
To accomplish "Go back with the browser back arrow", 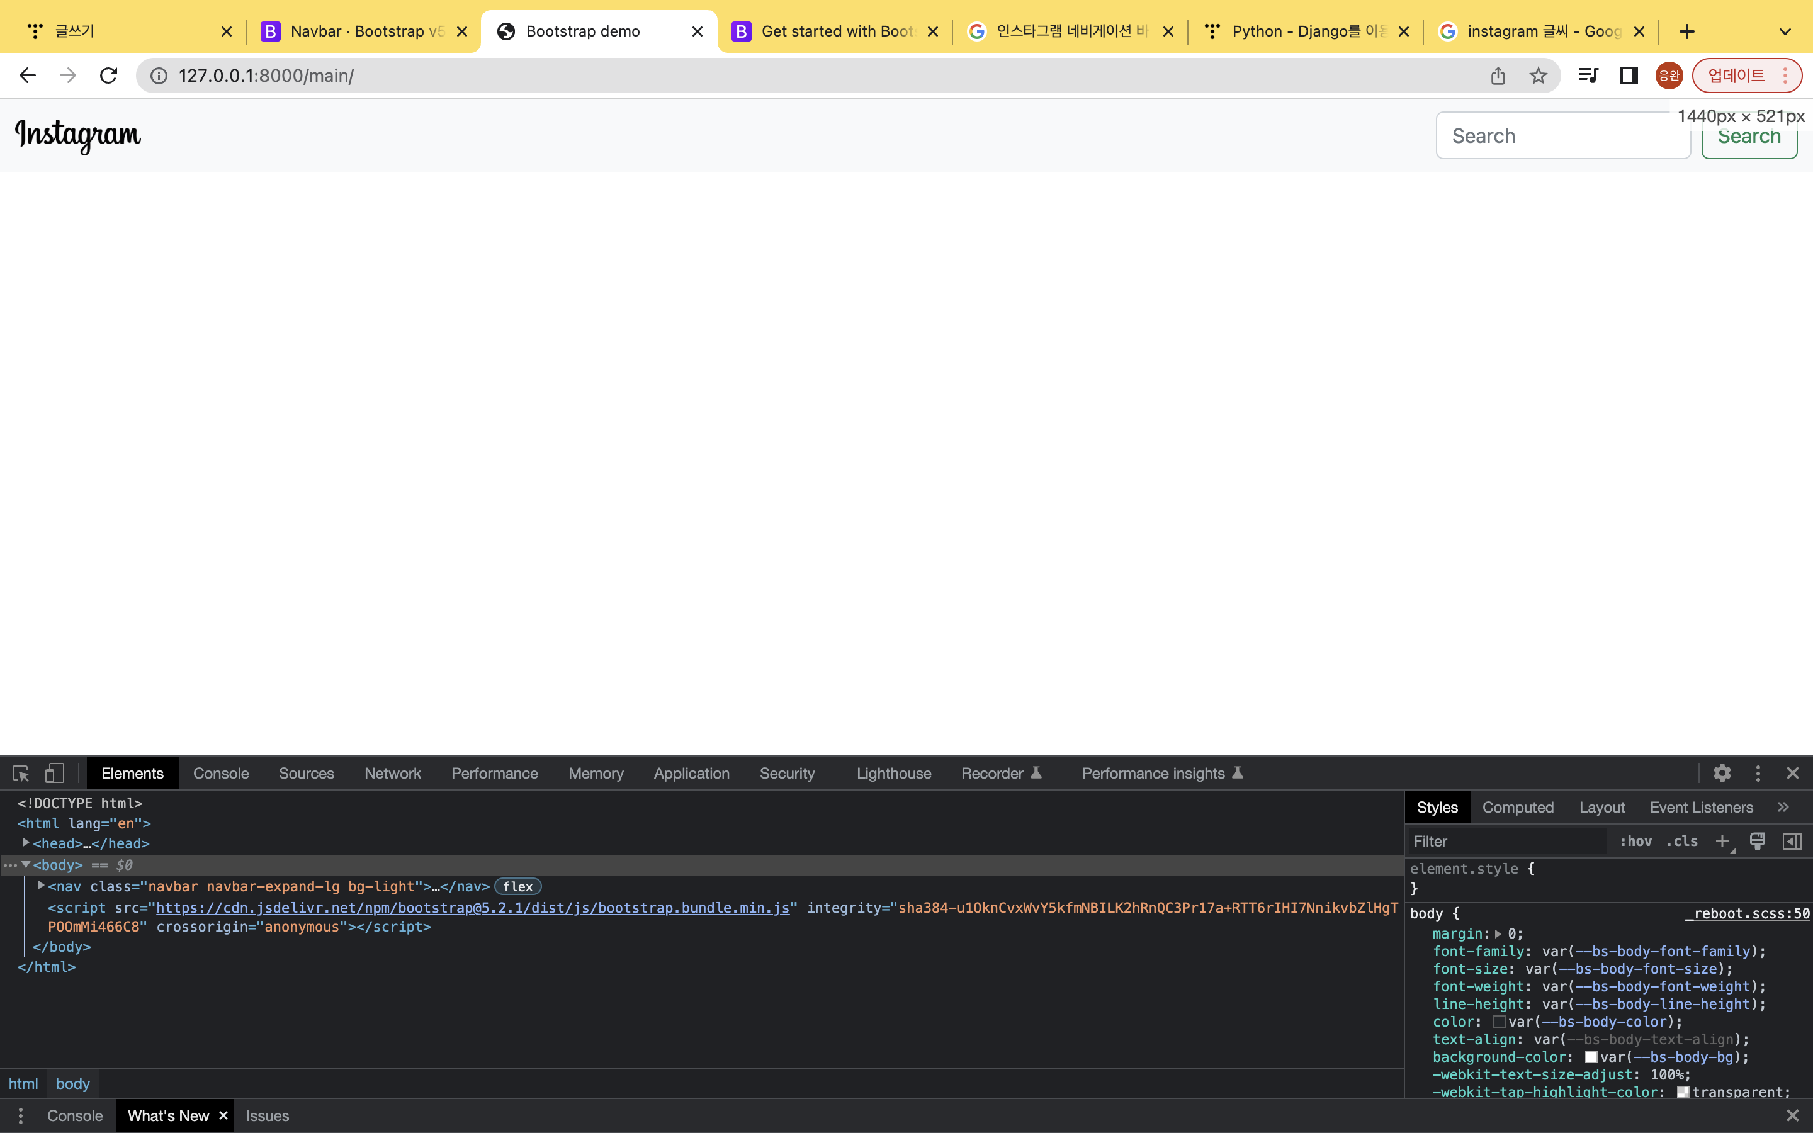I will pos(28,76).
